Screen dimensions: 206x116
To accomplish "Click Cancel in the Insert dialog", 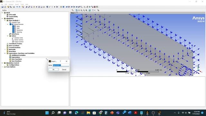I will point(64,70).
